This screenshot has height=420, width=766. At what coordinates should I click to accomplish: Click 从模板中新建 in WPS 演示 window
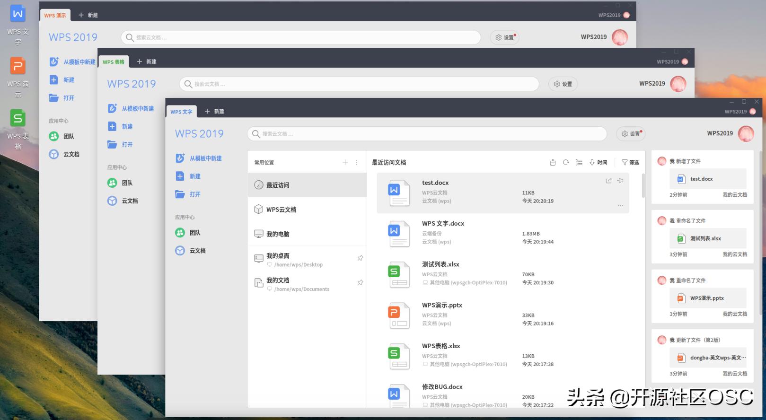[x=72, y=62]
